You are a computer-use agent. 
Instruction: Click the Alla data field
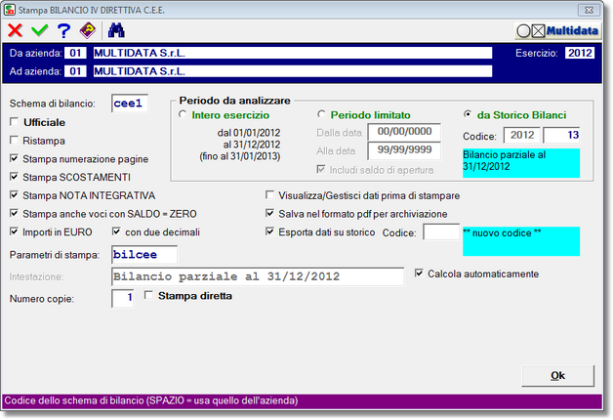[x=404, y=150]
